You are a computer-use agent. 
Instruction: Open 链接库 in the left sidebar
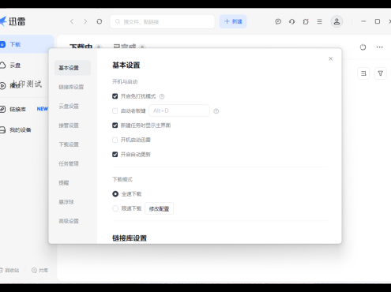tap(17, 109)
